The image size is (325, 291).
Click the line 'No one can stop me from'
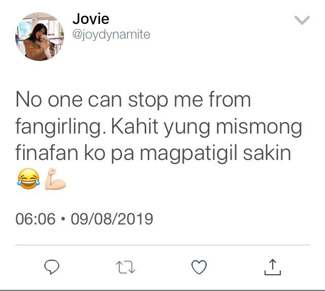[x=133, y=101]
